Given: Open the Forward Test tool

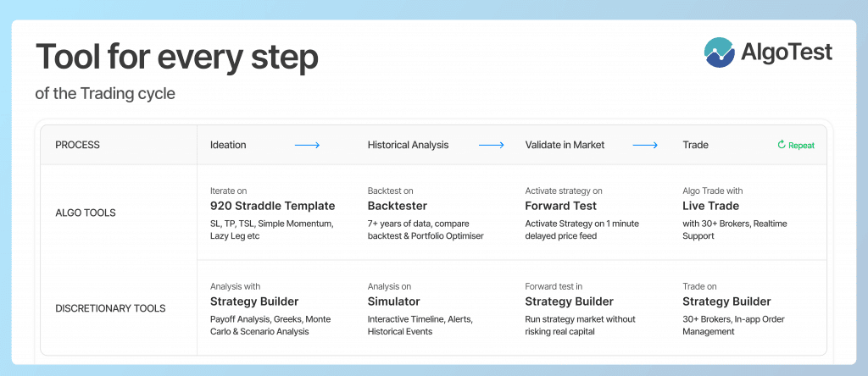Looking at the screenshot, I should (561, 206).
